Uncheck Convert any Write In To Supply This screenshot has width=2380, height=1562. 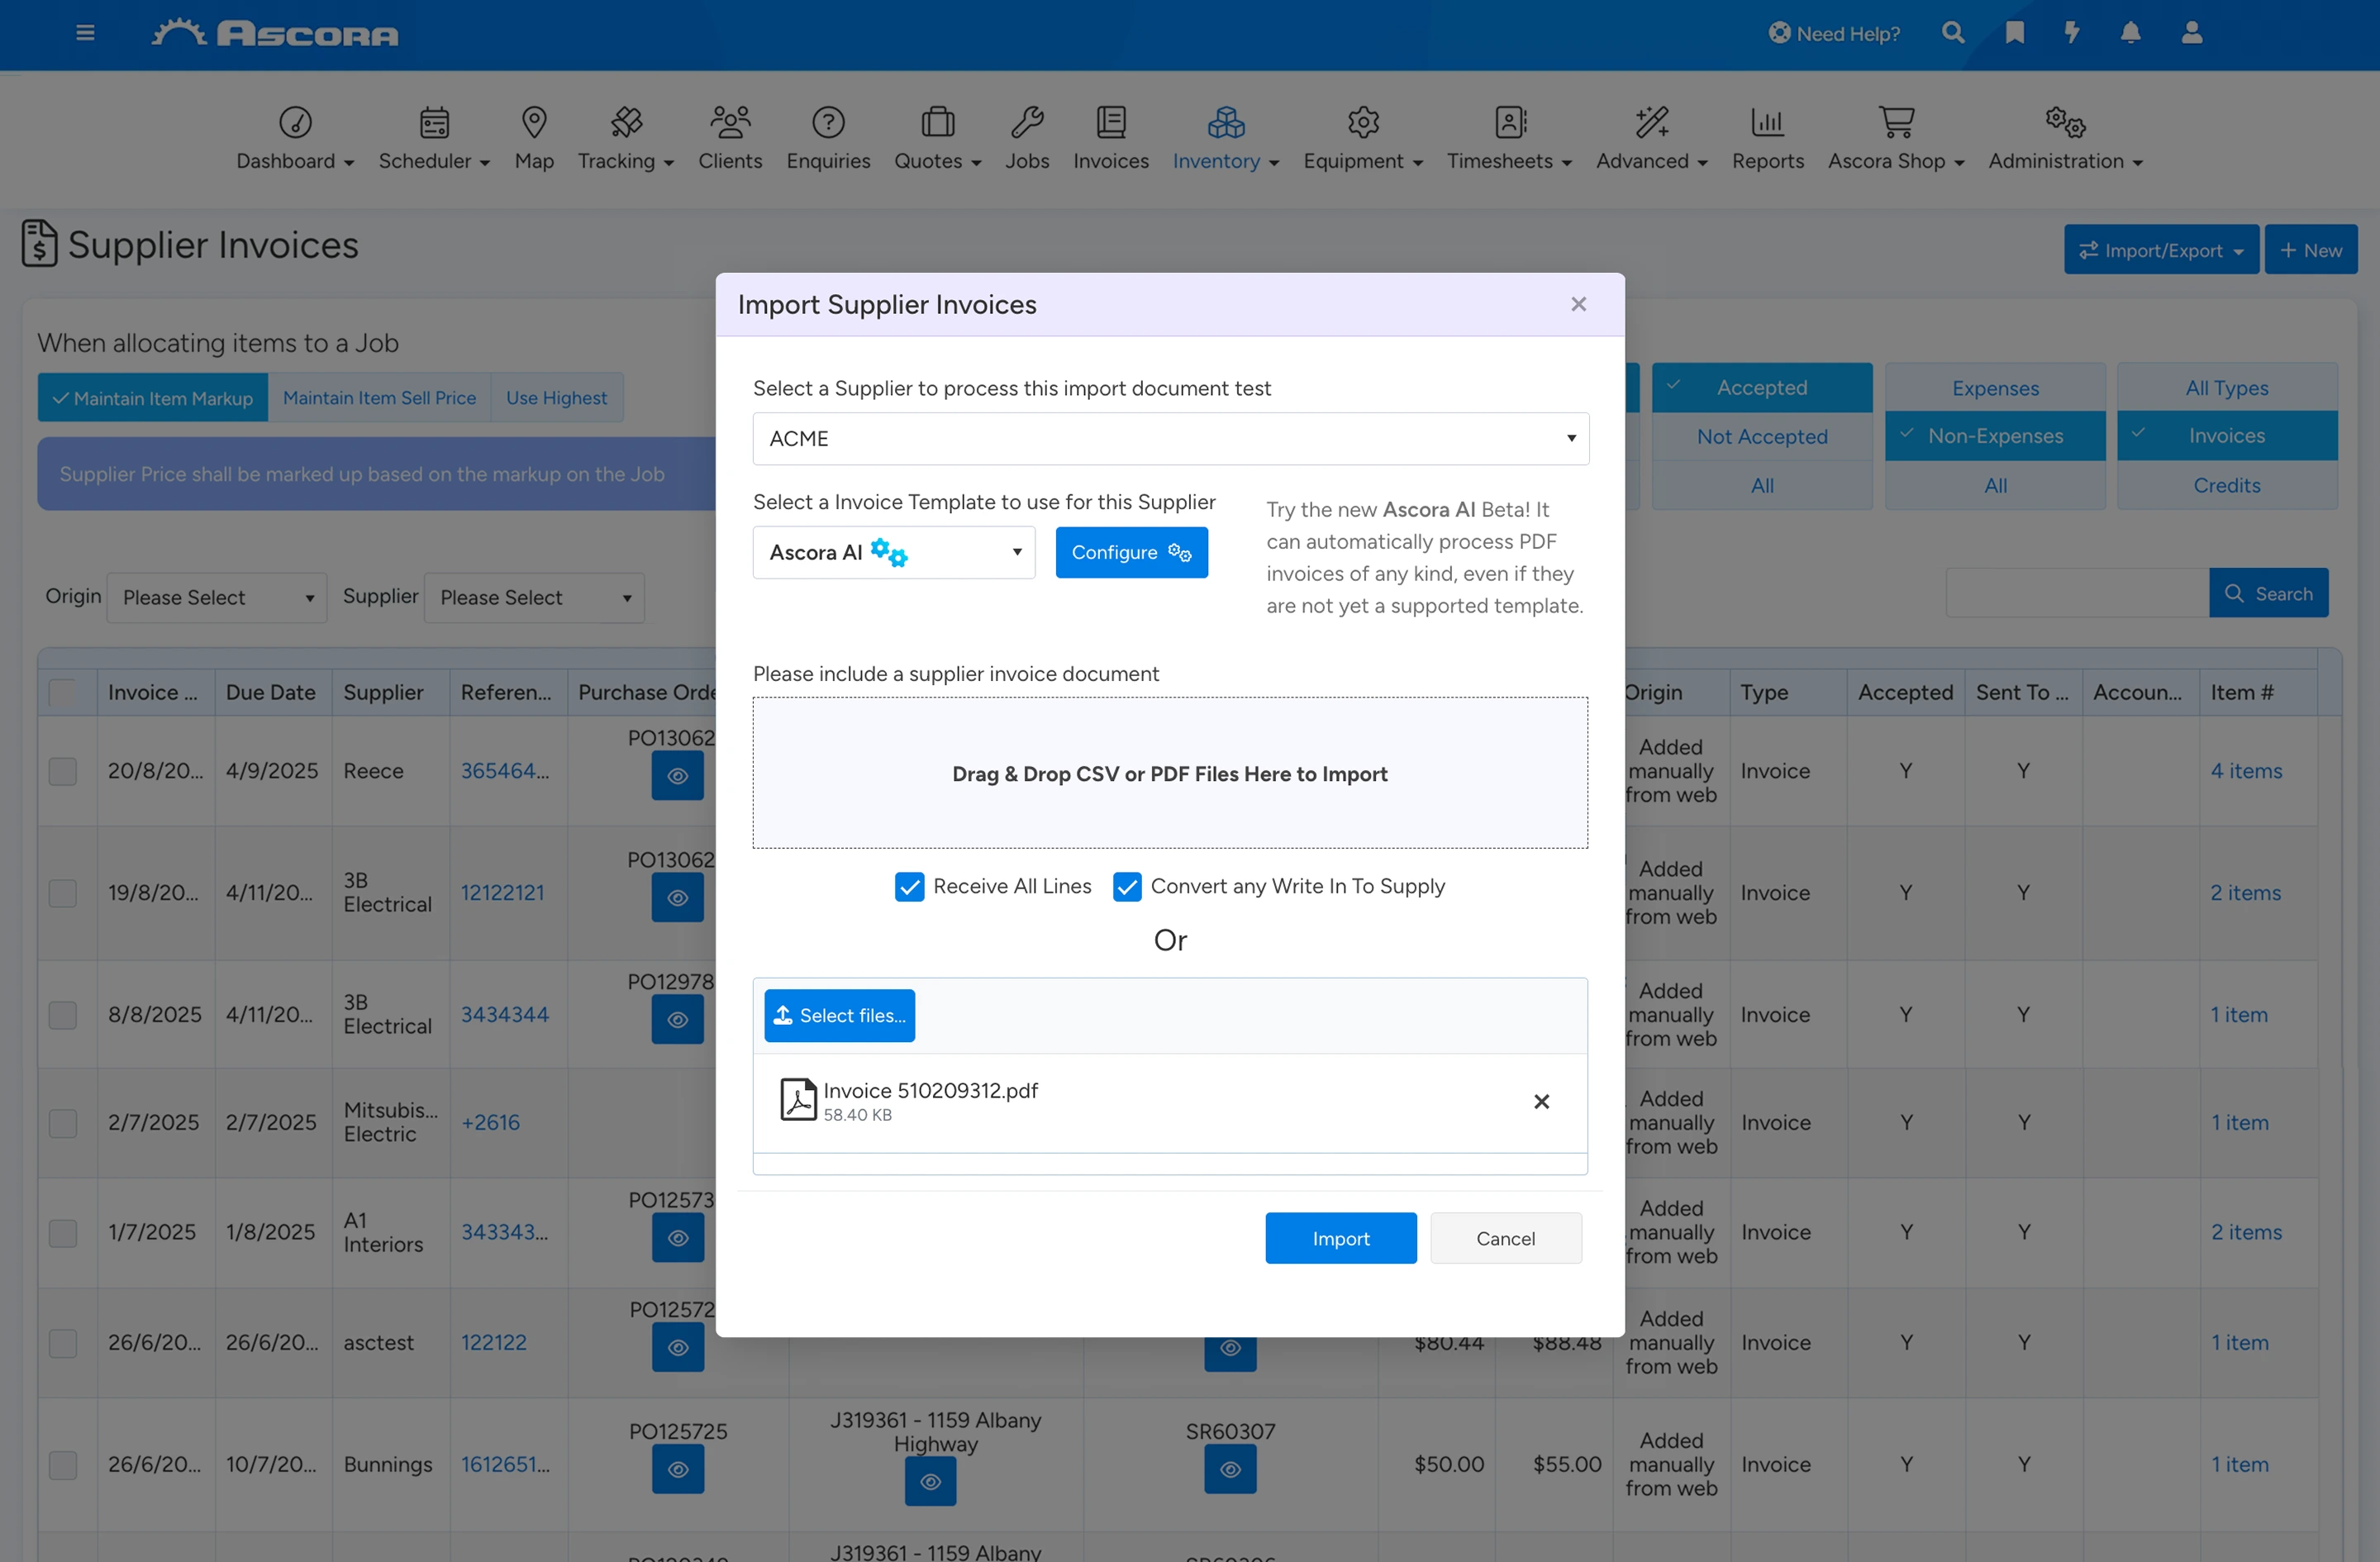point(1127,887)
